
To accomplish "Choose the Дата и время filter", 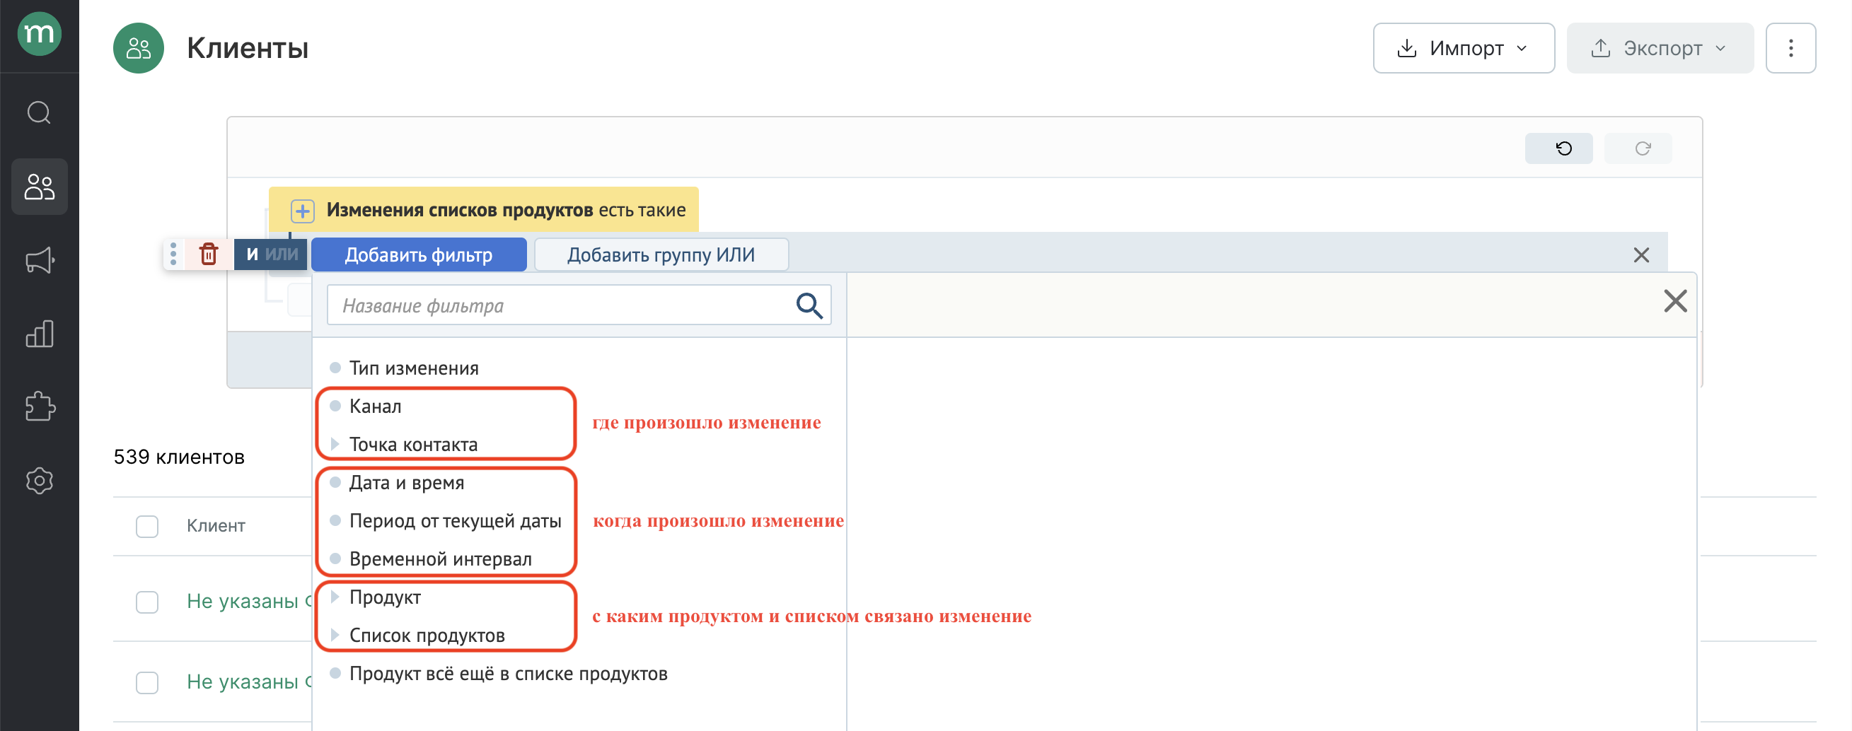I will [x=407, y=482].
